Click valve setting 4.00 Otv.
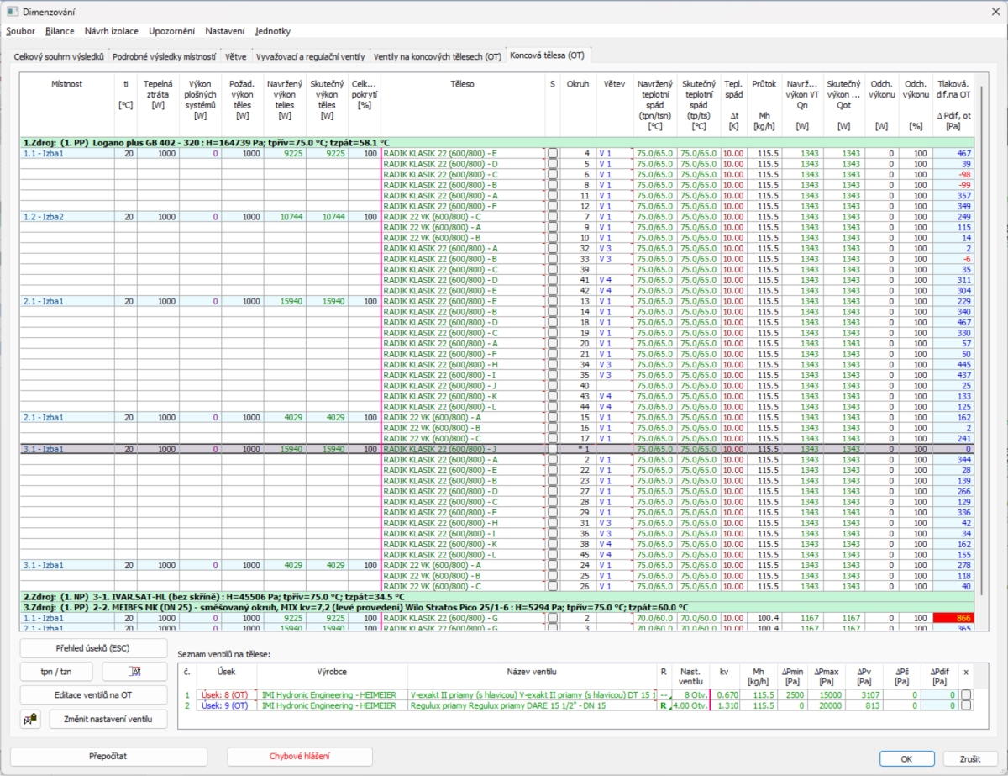 click(691, 706)
